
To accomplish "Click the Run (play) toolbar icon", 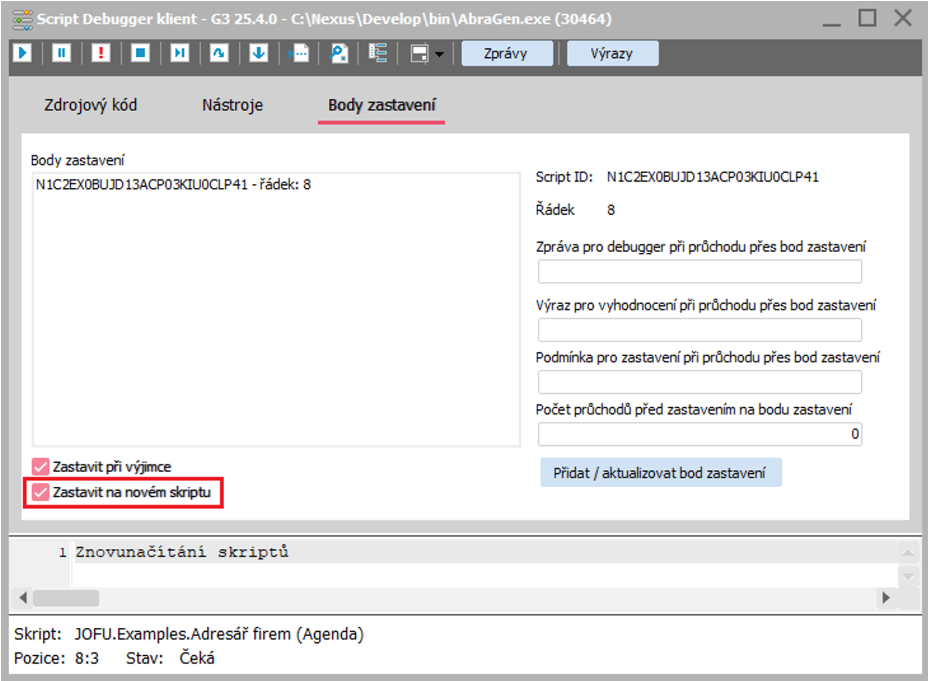I will (22, 53).
